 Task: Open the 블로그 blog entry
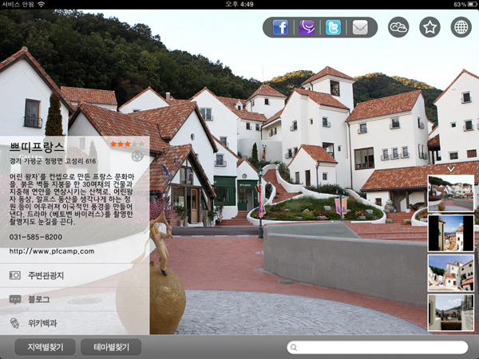point(74,299)
